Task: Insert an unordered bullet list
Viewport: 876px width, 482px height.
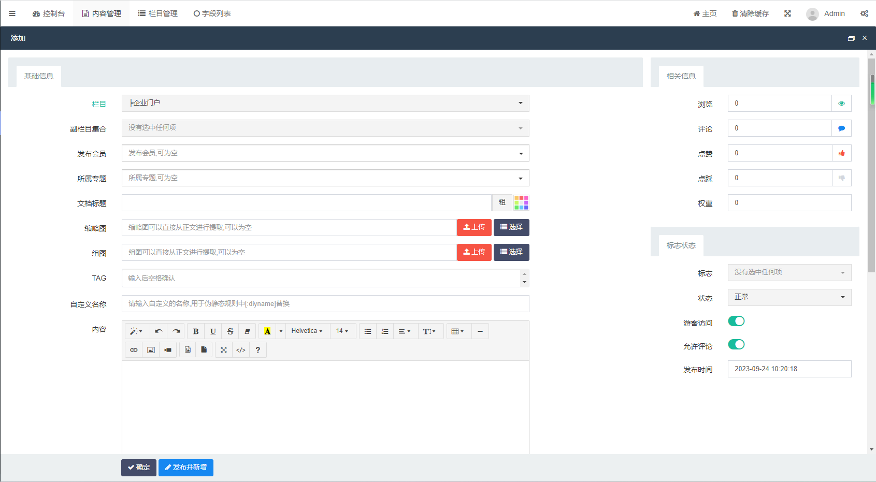Action: (368, 331)
